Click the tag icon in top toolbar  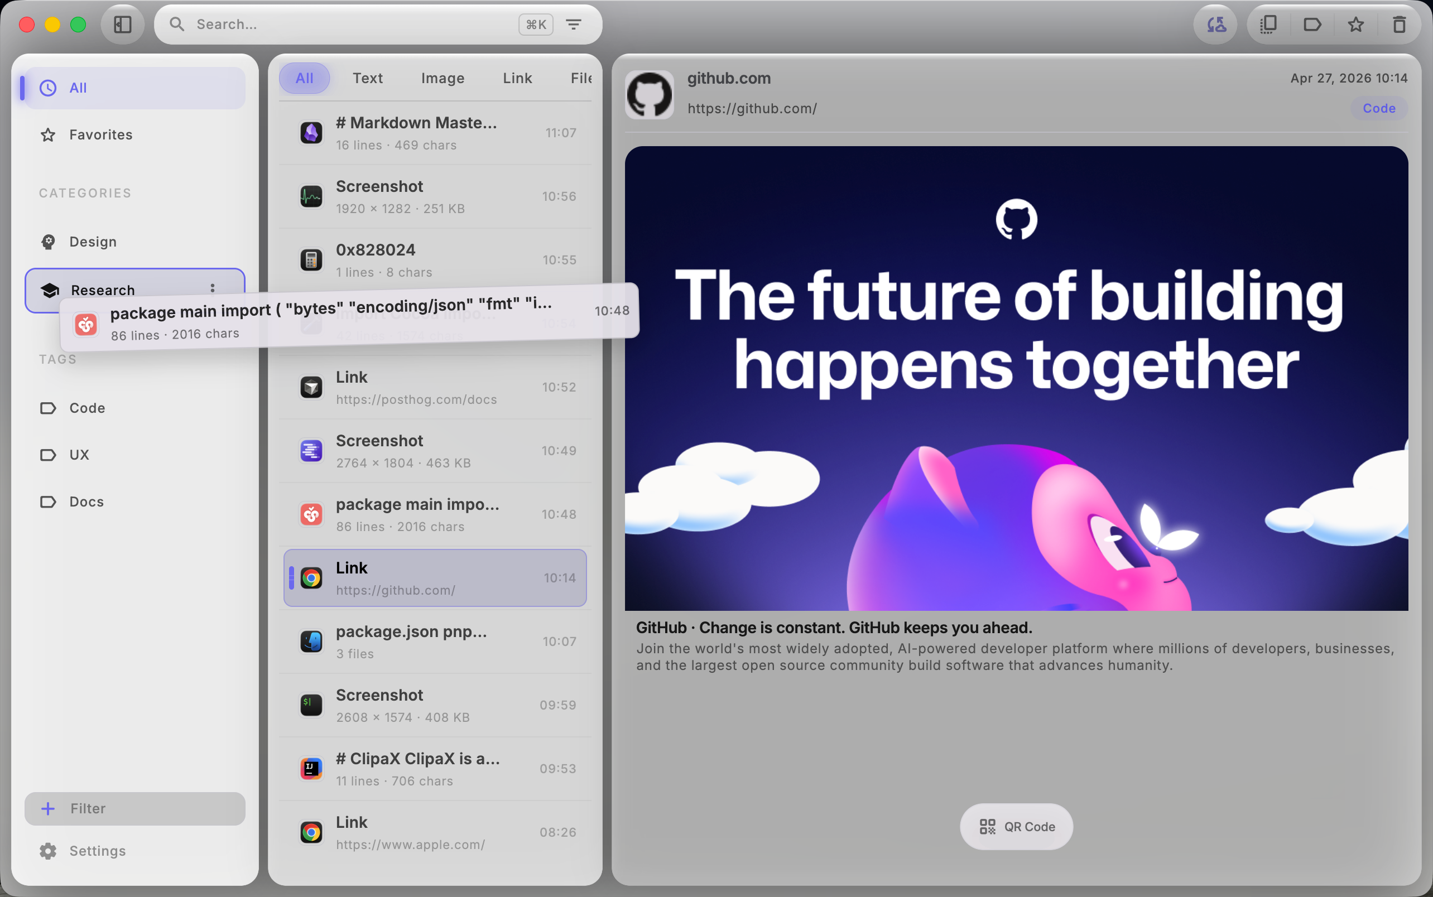(x=1312, y=25)
